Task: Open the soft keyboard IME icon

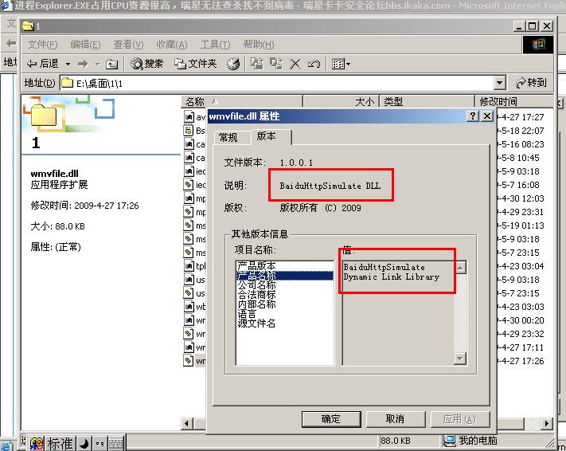Action: coord(116,443)
